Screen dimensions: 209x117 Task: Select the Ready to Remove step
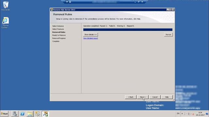[x=59, y=35]
